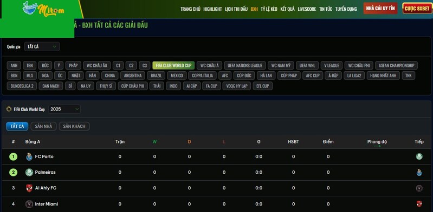
Task: Click FIFA Club World Cup trophy icon
Action: [9, 109]
